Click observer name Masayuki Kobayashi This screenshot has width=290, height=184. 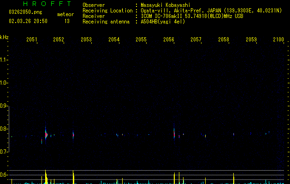[x=165, y=5]
